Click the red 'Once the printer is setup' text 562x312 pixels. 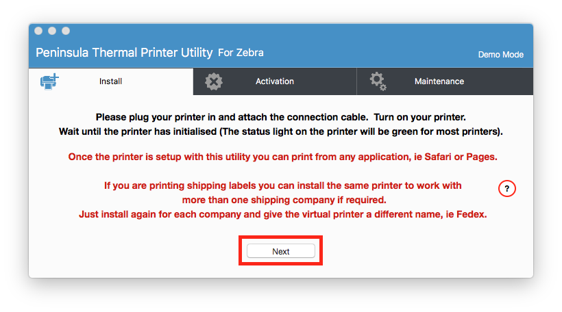tap(283, 157)
